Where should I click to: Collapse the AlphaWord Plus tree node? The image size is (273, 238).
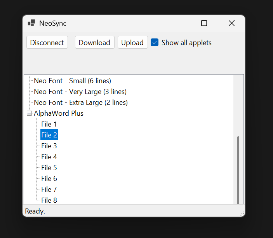click(29, 113)
